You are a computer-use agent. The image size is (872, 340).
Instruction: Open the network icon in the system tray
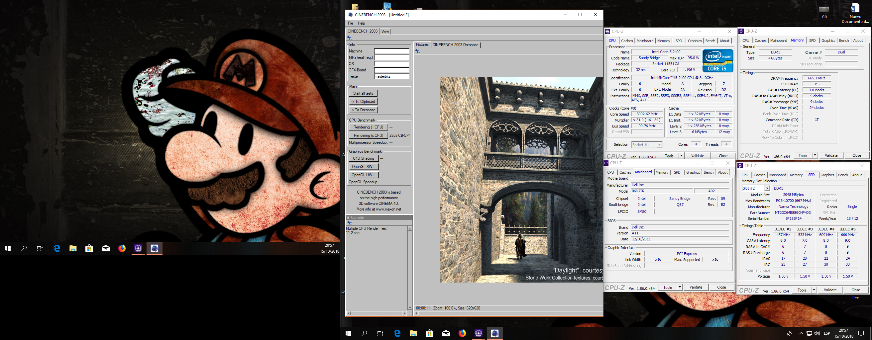click(809, 333)
